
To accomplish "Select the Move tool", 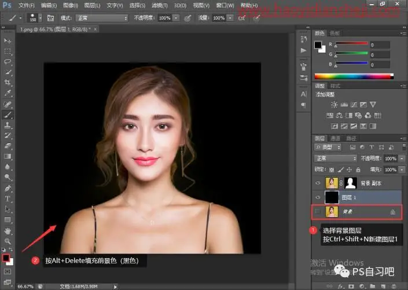I will tap(8, 41).
